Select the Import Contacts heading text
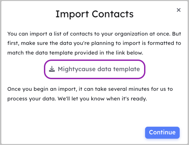Screen dimensions: 189x145 click(94, 14)
